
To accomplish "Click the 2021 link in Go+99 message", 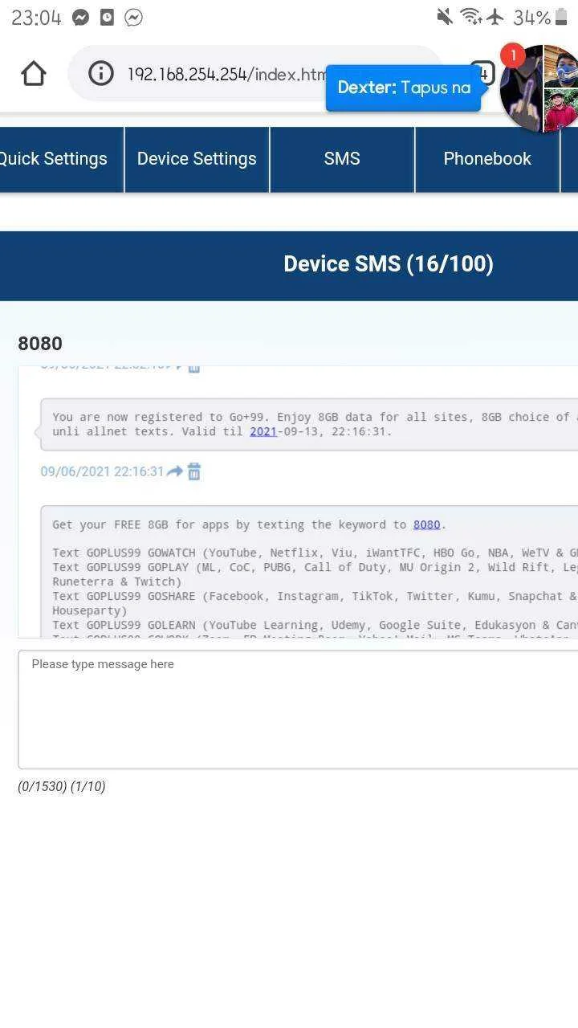I will point(263,431).
